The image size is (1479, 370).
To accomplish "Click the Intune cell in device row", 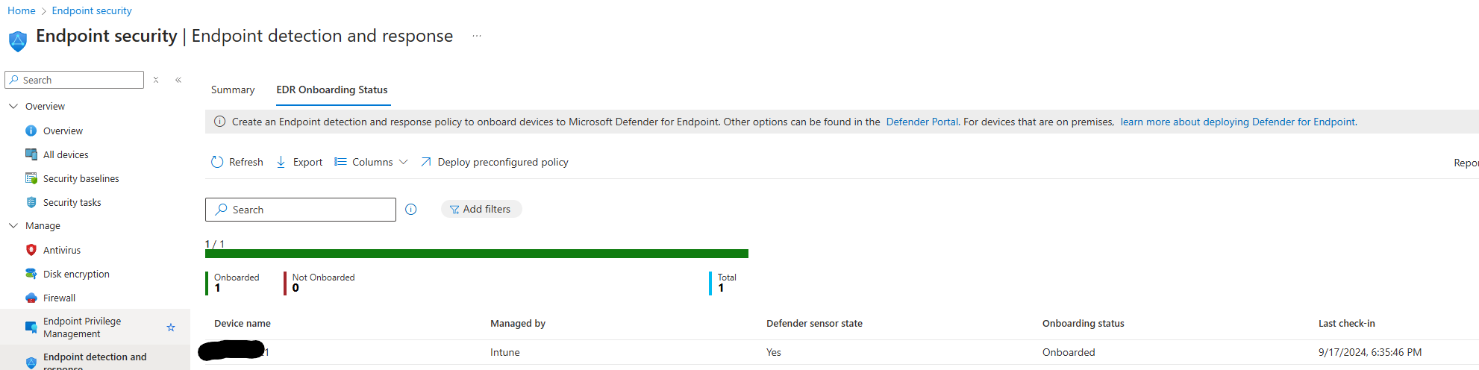I will [505, 352].
